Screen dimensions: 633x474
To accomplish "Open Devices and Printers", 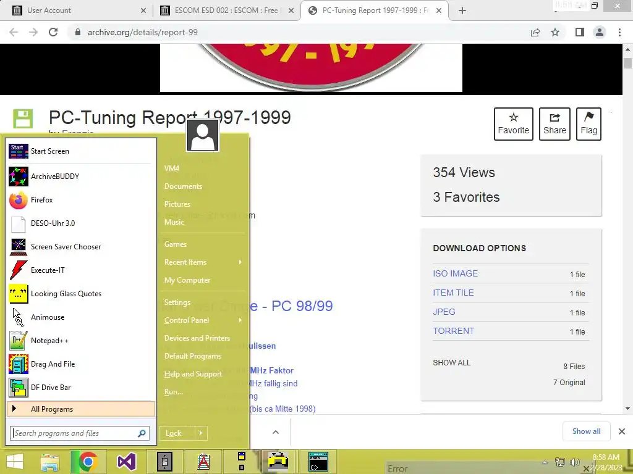I will 197,338.
